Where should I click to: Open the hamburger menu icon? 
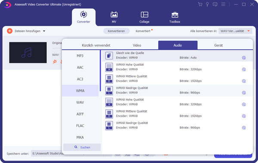[223, 4]
